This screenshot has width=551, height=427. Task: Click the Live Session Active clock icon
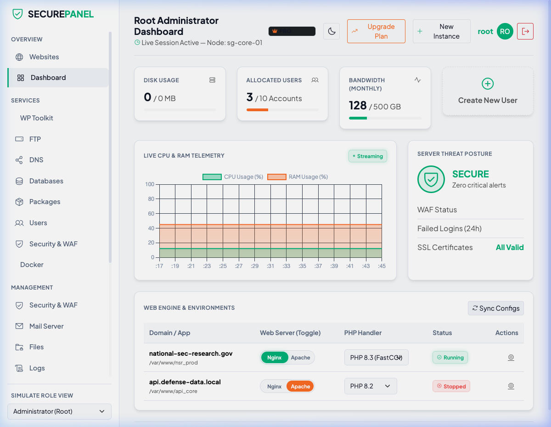[x=137, y=43]
